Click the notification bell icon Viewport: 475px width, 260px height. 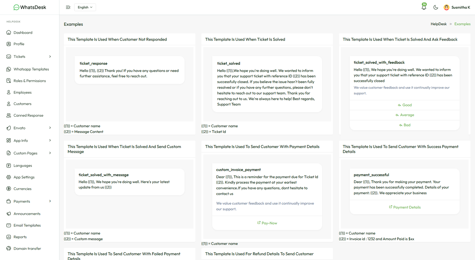point(424,7)
